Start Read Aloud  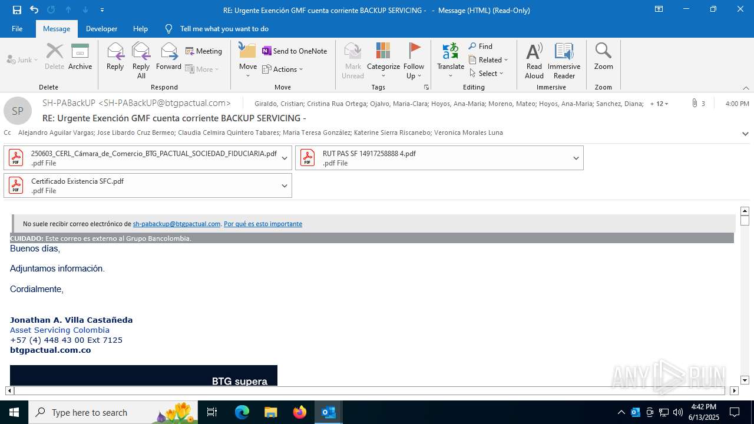click(534, 61)
